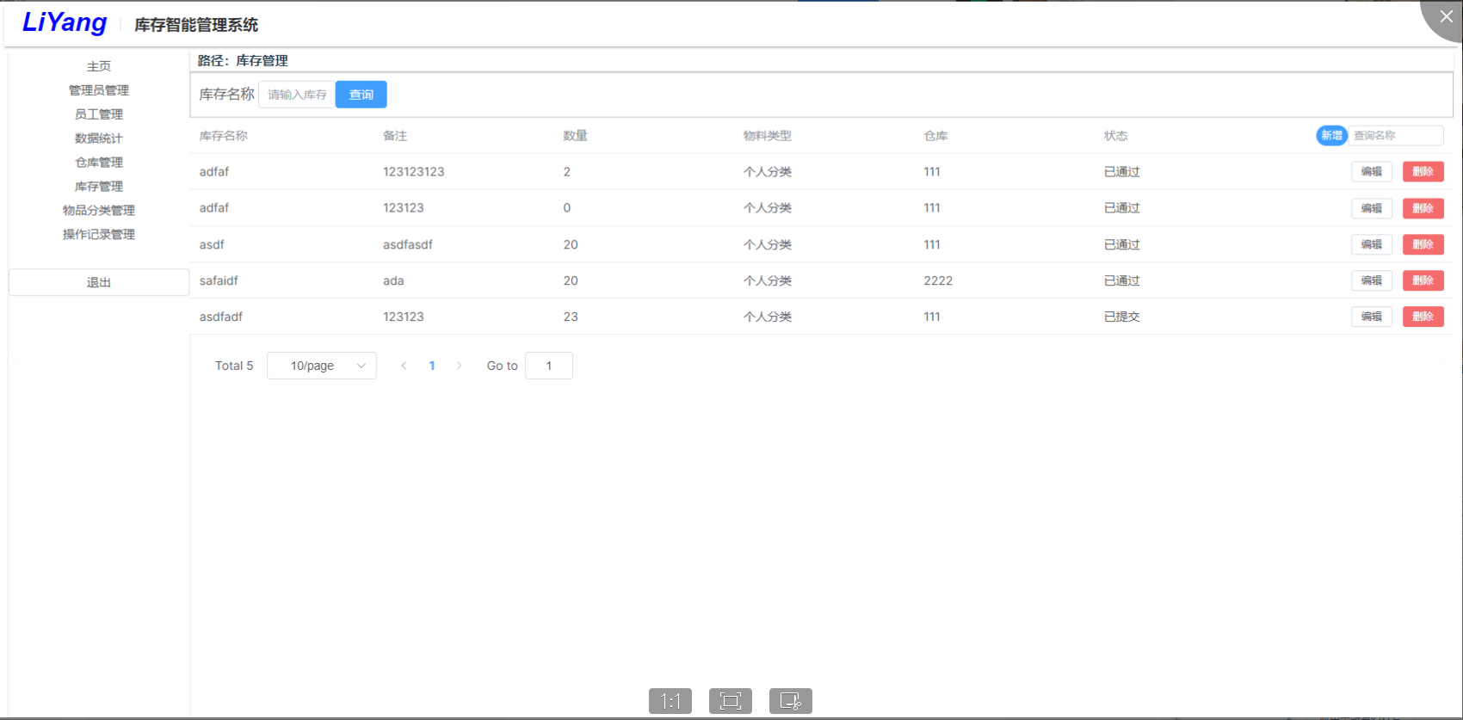Click the 数量 column header
This screenshot has width=1463, height=720.
576,136
